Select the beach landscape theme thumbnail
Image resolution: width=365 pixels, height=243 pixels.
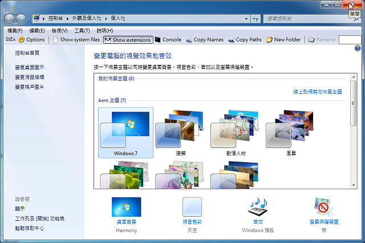[x=235, y=175]
